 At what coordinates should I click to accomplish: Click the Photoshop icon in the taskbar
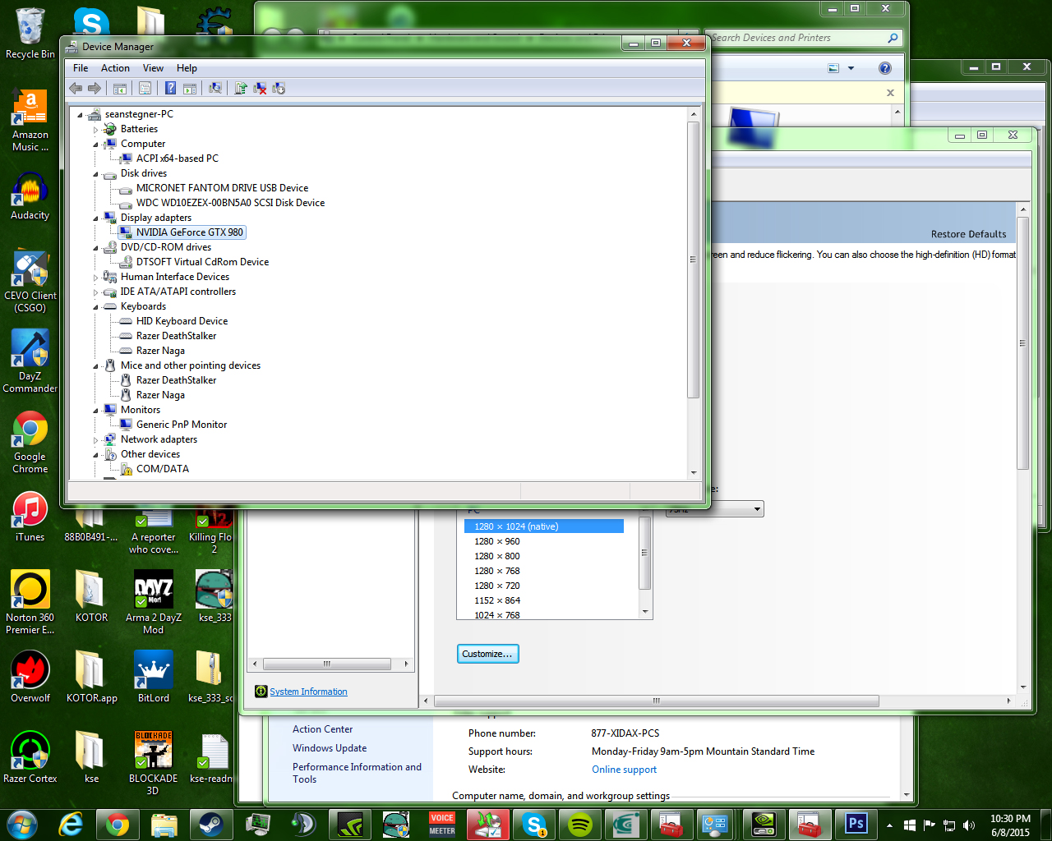856,824
